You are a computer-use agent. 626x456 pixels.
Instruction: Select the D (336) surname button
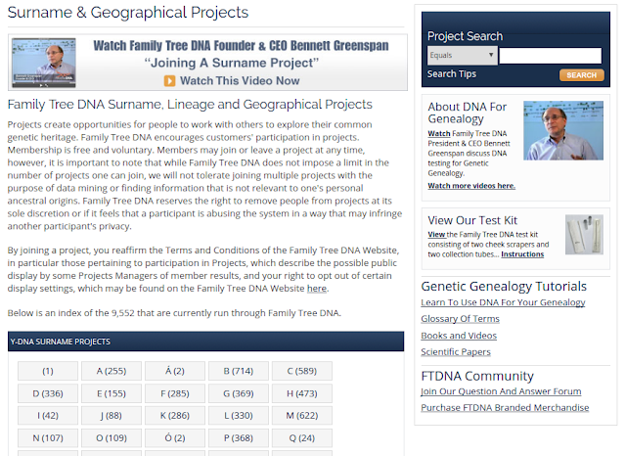(x=48, y=393)
